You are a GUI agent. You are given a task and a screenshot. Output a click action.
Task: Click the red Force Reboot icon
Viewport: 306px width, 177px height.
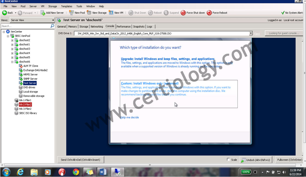pos(209,13)
